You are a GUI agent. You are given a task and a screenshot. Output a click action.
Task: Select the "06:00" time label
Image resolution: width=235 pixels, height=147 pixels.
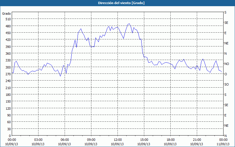pyautogui.click(x=65, y=140)
